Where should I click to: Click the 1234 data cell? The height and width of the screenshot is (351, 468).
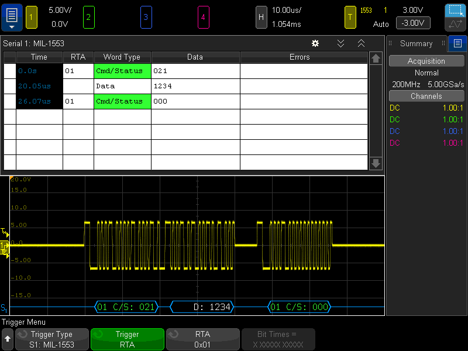click(x=195, y=86)
